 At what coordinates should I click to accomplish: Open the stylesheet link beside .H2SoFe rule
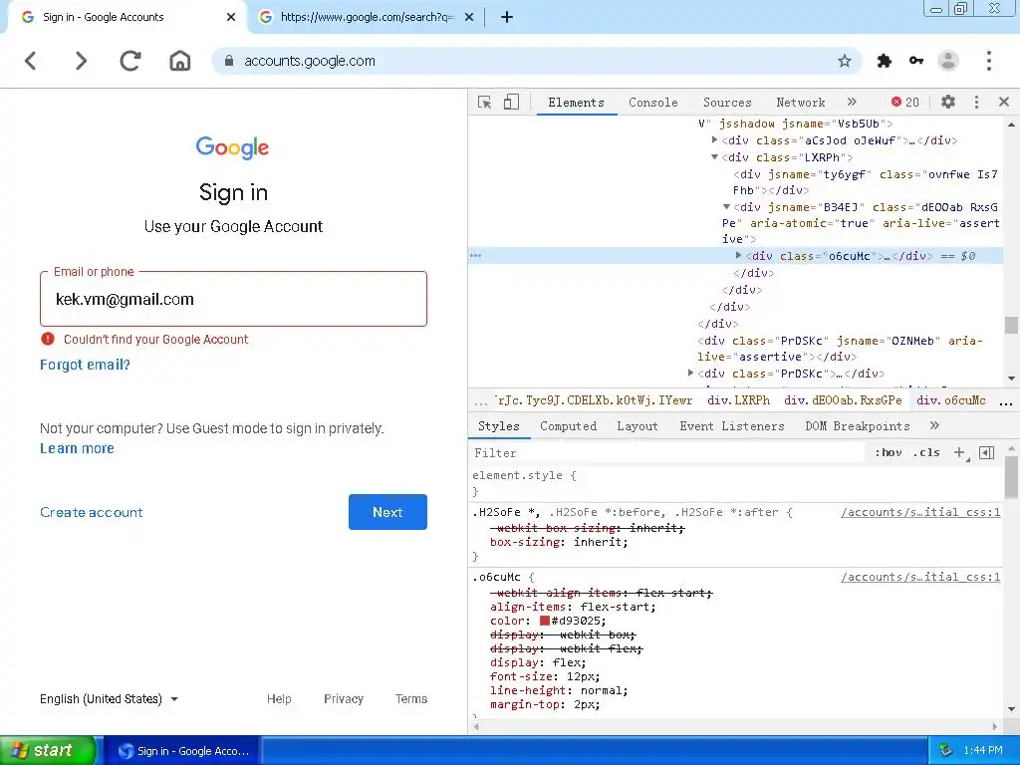[920, 513]
